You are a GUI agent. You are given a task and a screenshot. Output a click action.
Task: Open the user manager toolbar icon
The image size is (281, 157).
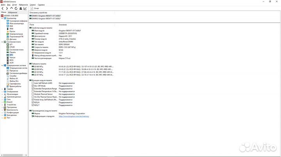pyautogui.click(x=21, y=8)
